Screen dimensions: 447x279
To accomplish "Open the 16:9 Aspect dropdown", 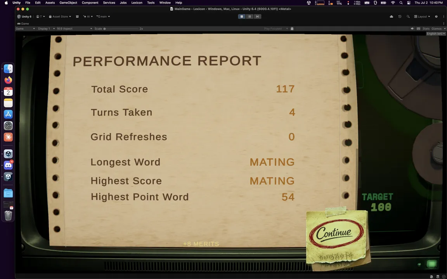I will coord(74,28).
